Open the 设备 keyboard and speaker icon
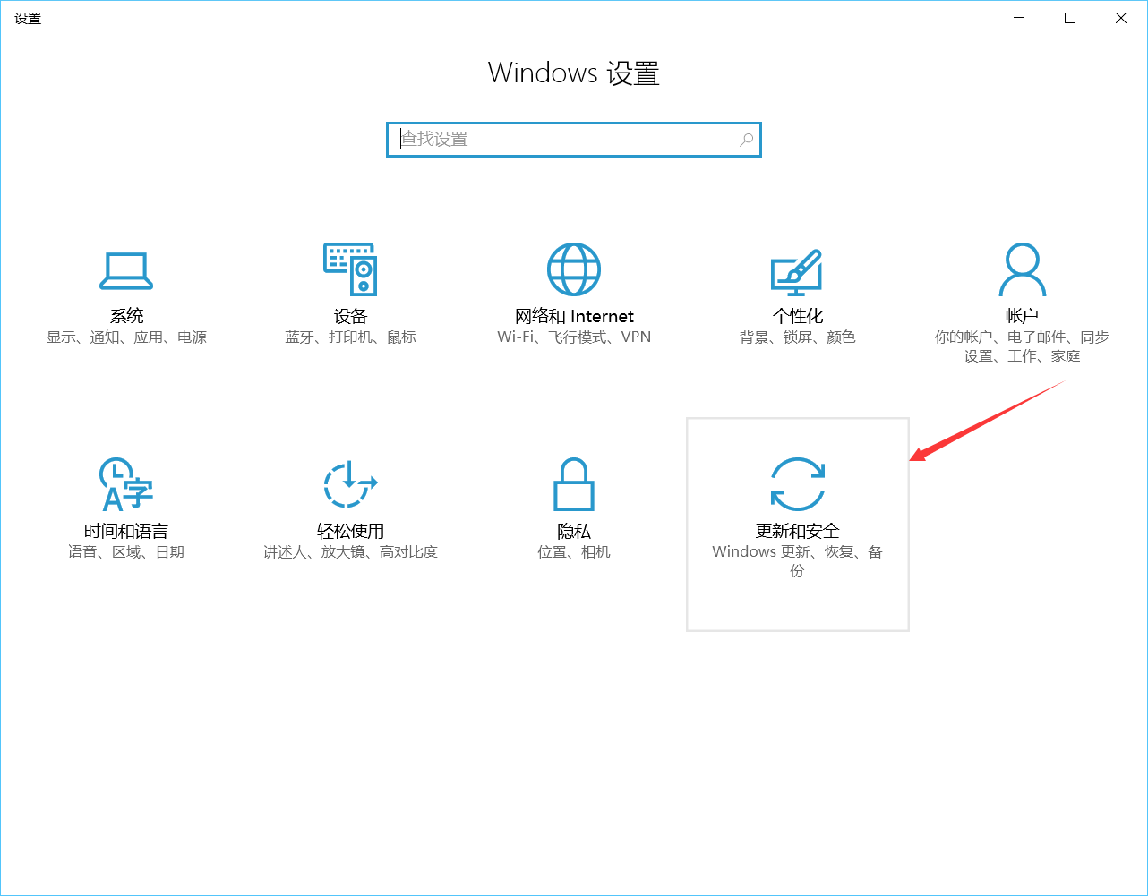 click(x=350, y=269)
